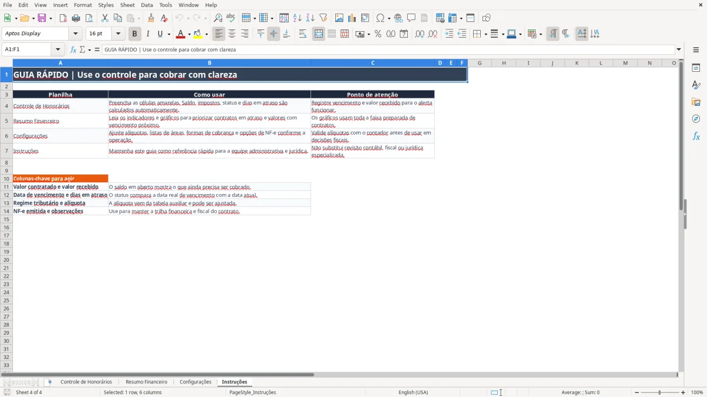Image resolution: width=707 pixels, height=397 pixels.
Task: Open the Data menu
Action: coord(147,5)
